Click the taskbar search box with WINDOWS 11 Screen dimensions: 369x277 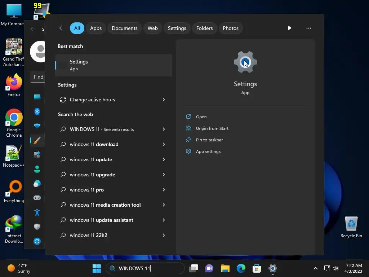[x=145, y=268]
